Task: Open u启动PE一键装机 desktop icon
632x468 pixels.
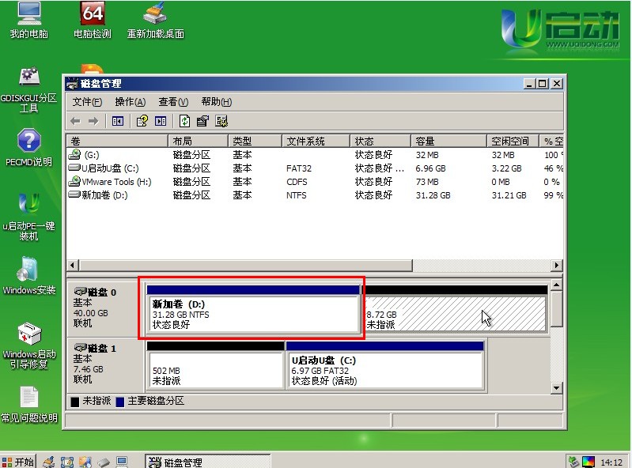Action: [x=28, y=217]
